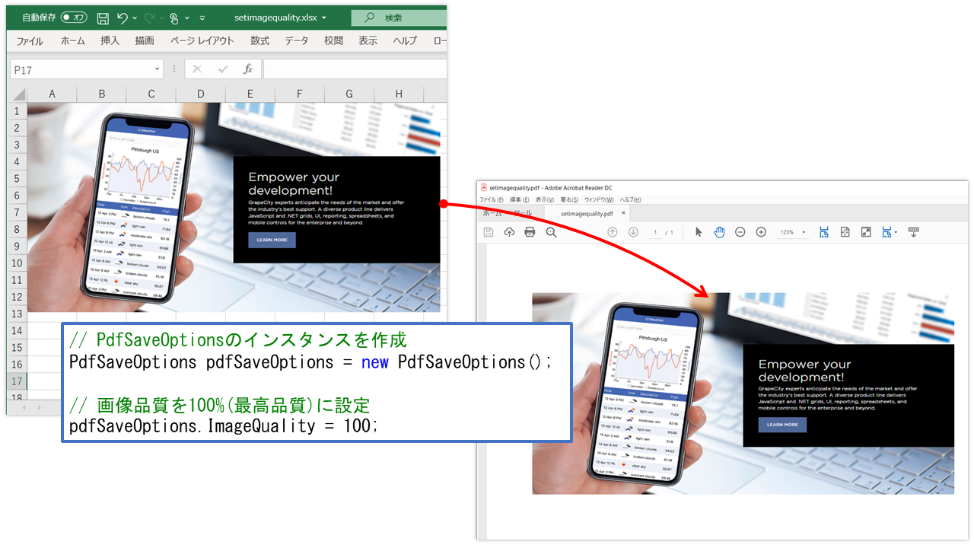Click the touch/mouse mode icon in Excel
Screen dimensions: 974x548
click(173, 18)
